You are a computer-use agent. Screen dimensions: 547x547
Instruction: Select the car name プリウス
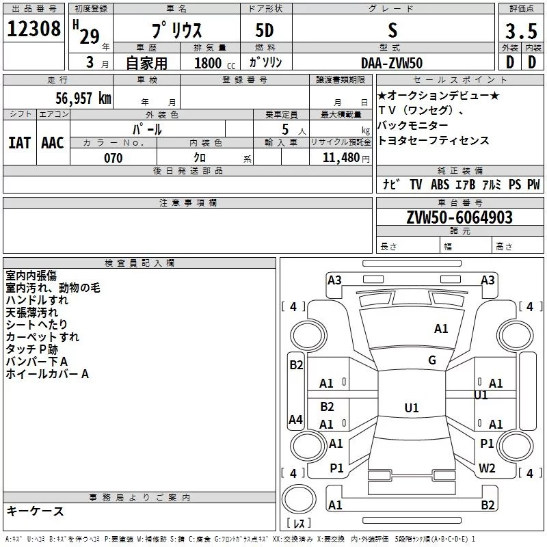[177, 30]
